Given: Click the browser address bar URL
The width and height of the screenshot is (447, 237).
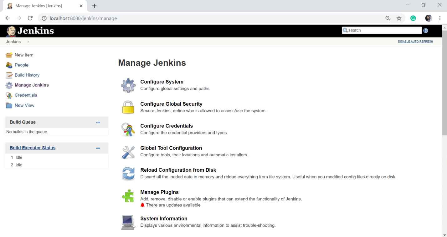Looking at the screenshot, I should coord(83,18).
